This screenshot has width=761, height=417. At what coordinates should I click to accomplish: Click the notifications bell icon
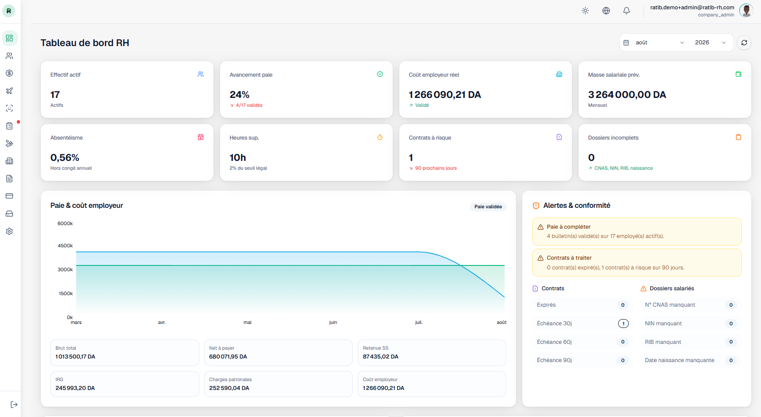click(627, 11)
